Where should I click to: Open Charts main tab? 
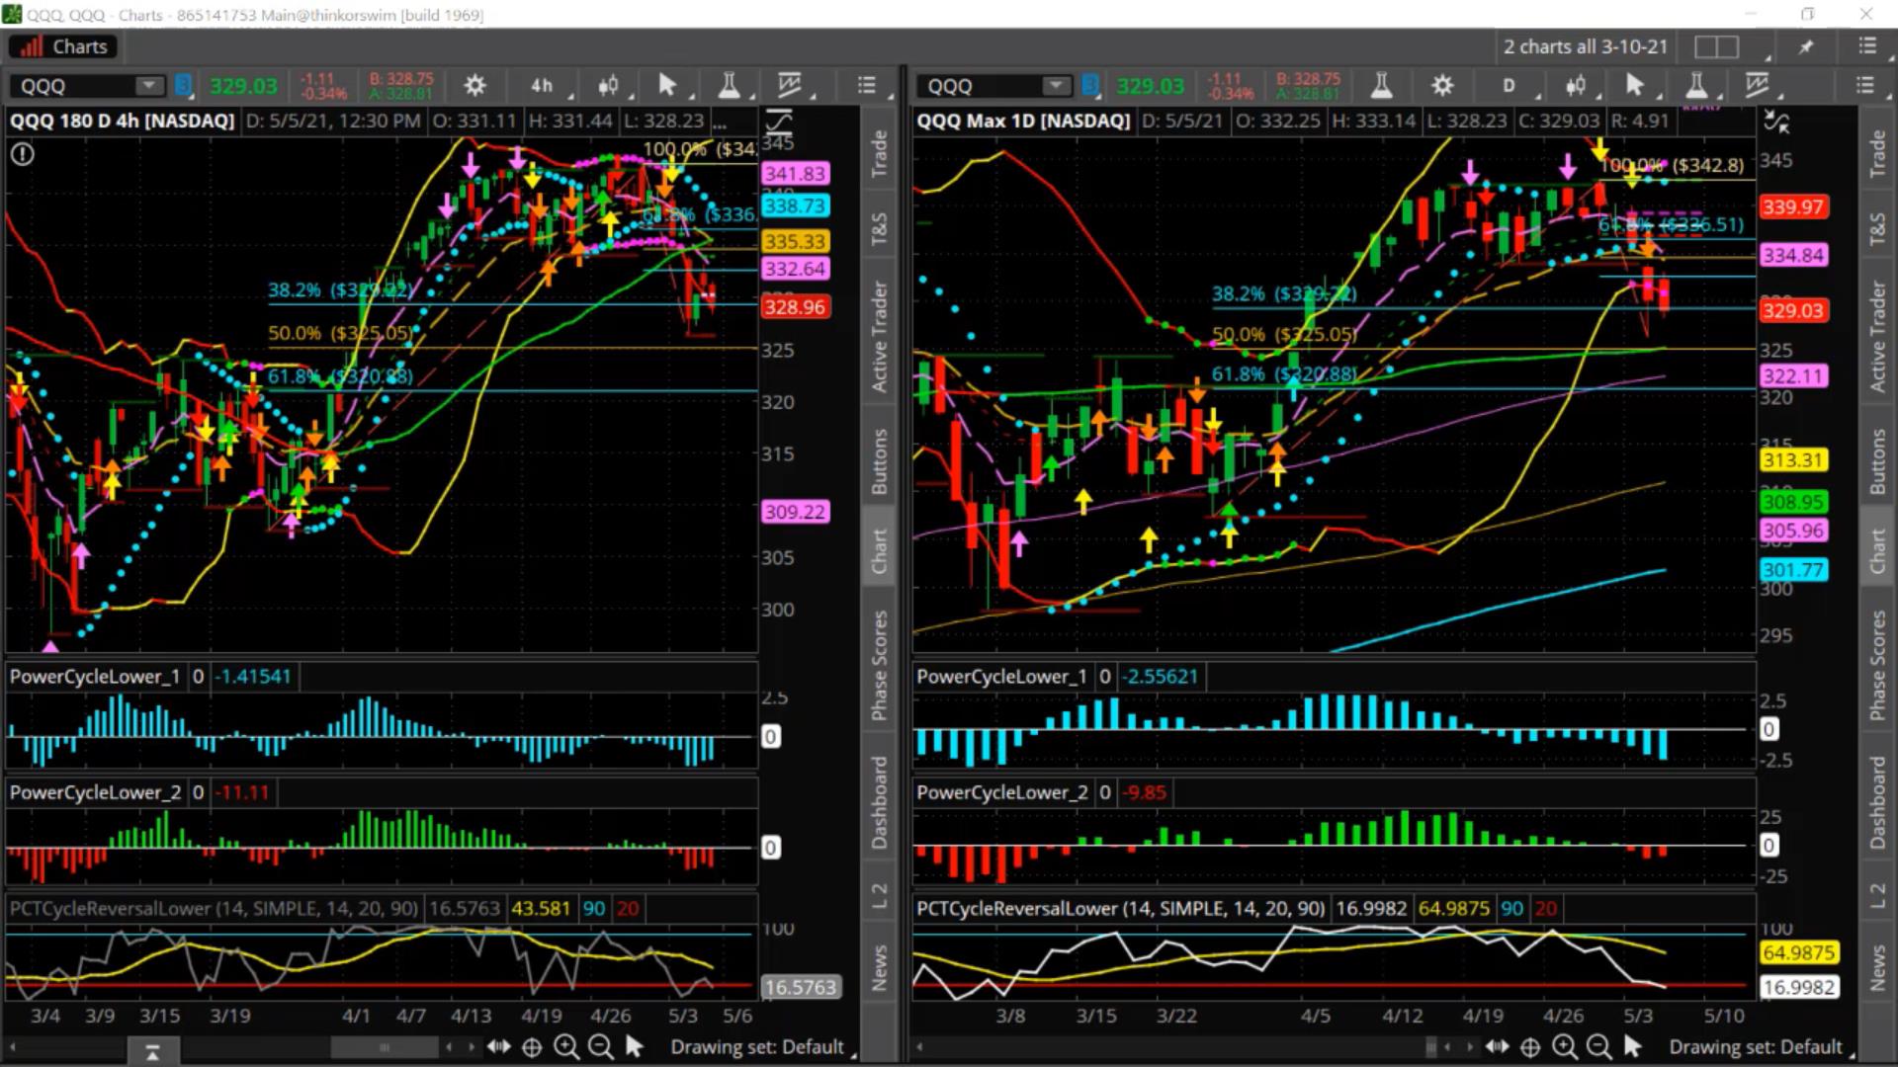[x=63, y=46]
